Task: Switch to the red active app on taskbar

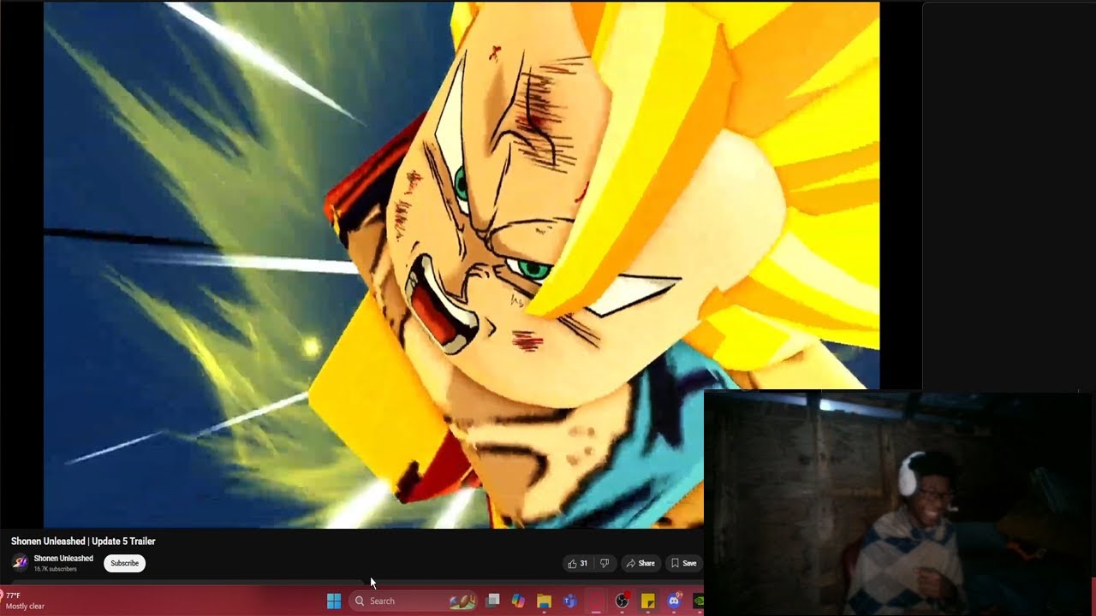Action: pos(596,601)
